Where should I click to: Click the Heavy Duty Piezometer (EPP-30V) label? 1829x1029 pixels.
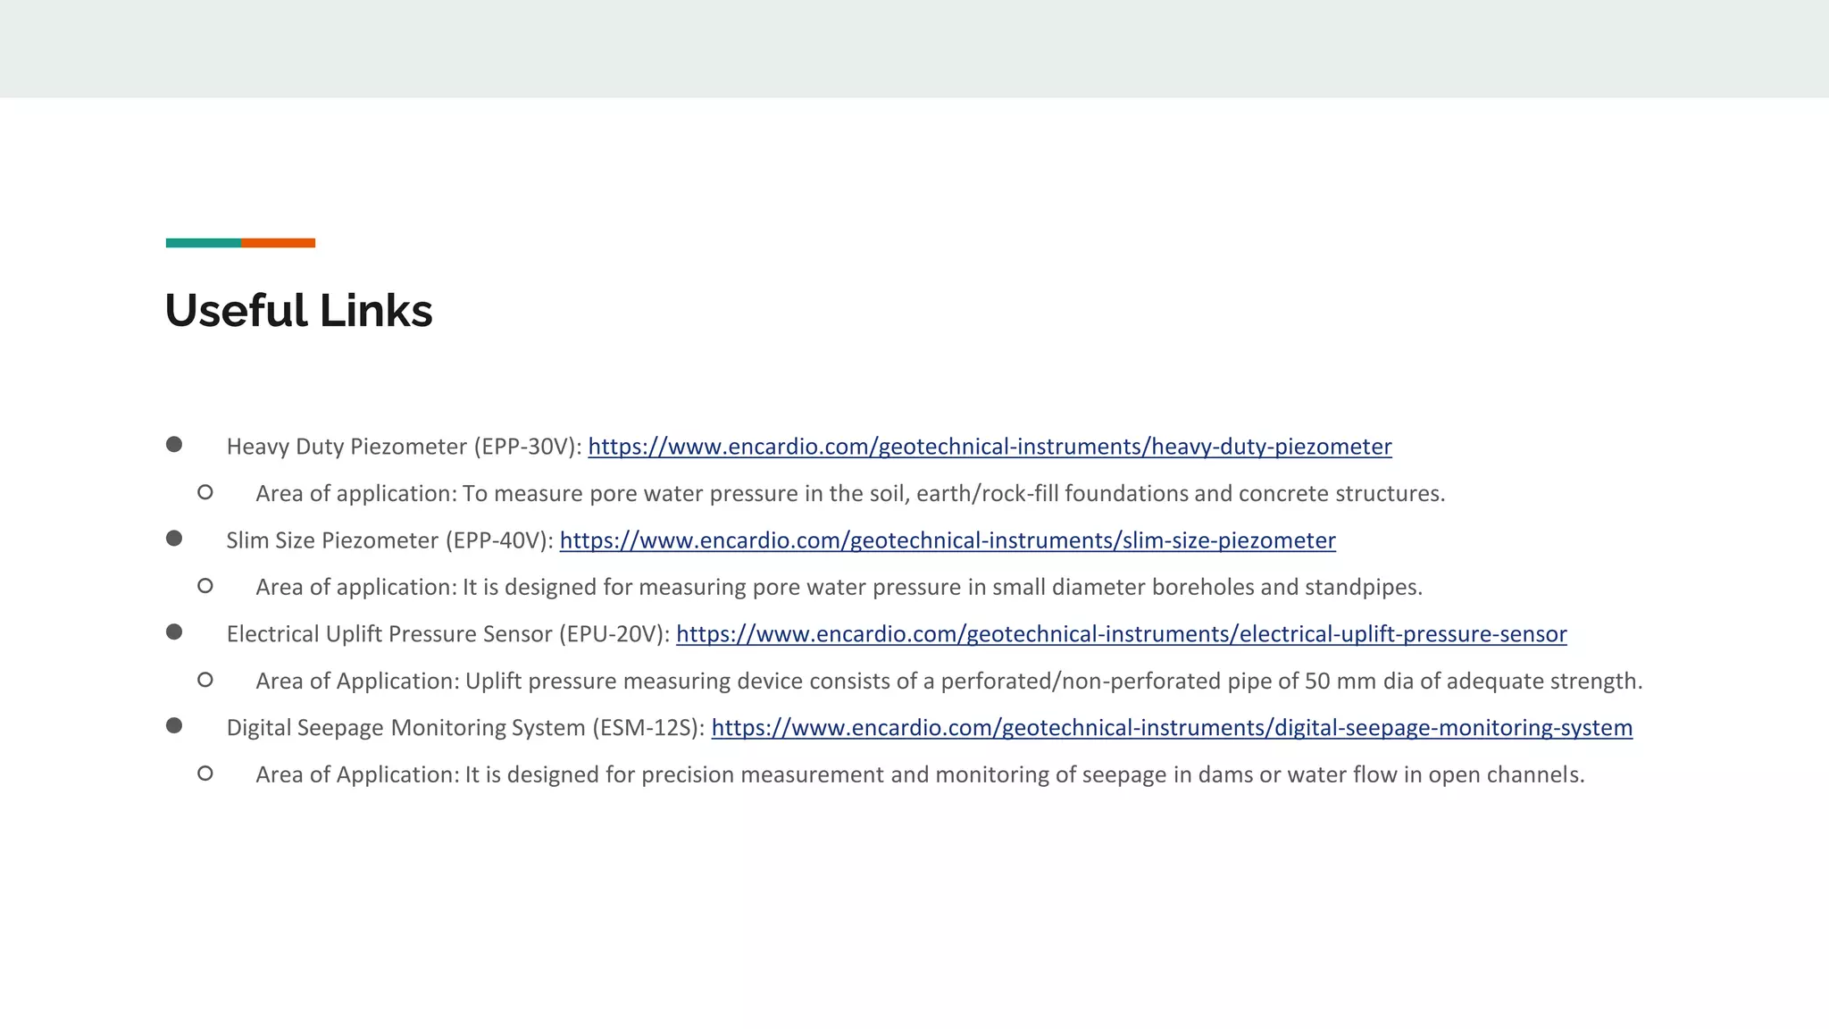pyautogui.click(x=405, y=447)
